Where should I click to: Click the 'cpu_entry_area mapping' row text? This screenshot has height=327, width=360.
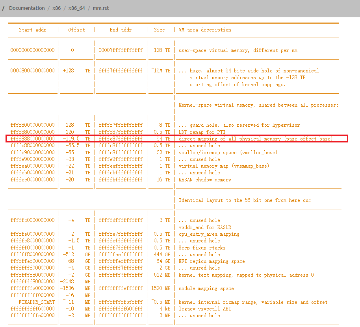pos(209,234)
